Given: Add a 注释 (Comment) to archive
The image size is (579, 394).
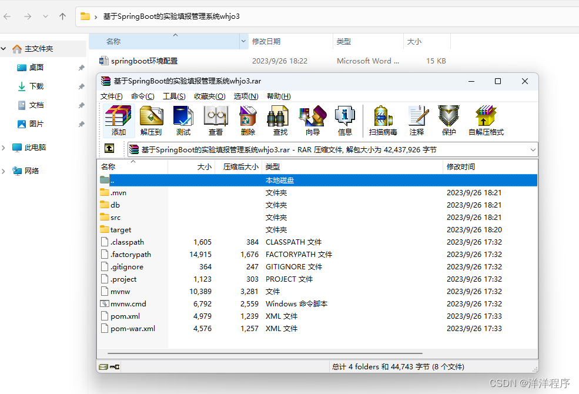Looking at the screenshot, I should pyautogui.click(x=417, y=120).
